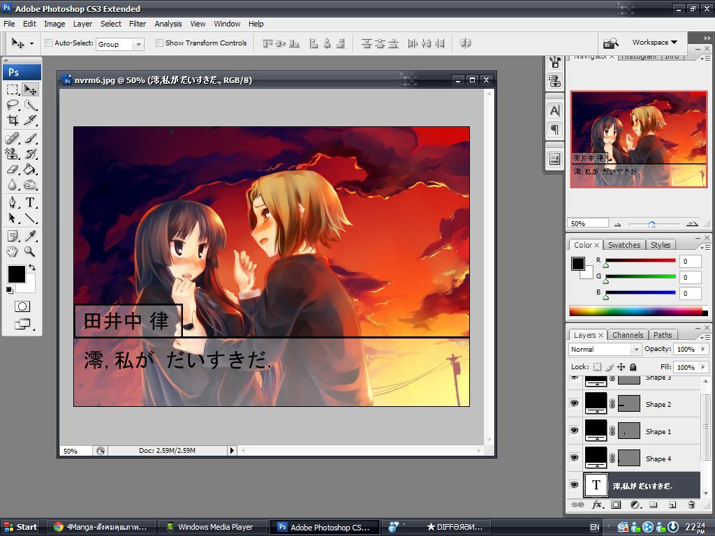Viewport: 715px width, 536px height.
Task: Enable the Auto-Select checkbox
Action: tap(48, 43)
